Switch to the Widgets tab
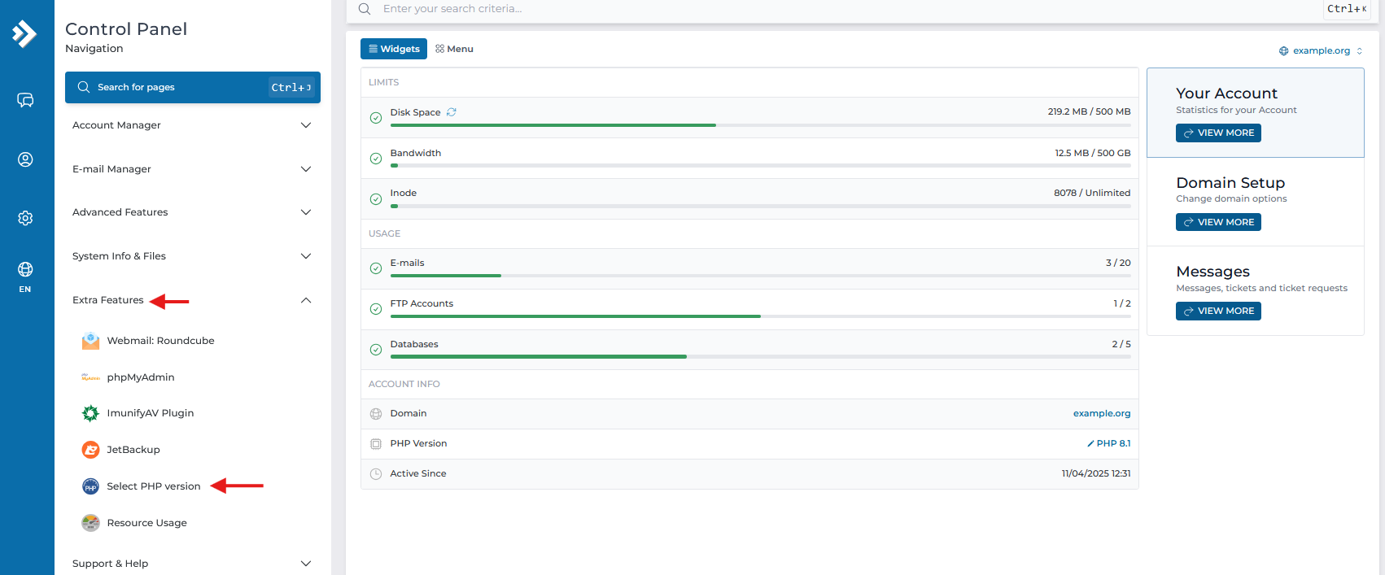1385x575 pixels. tap(394, 49)
